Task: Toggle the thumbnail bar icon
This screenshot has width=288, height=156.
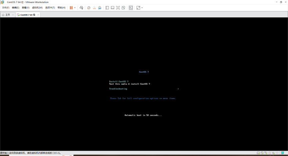Action: [x=113, y=8]
